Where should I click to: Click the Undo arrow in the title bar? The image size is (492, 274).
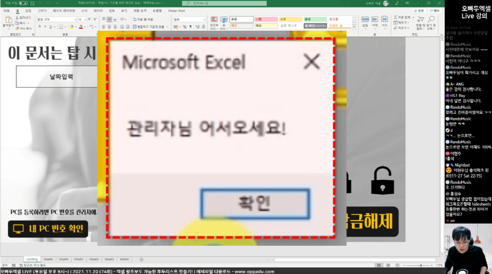point(40,3)
